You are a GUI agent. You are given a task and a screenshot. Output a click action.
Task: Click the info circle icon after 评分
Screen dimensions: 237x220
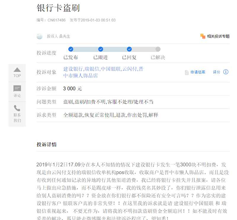226,72
